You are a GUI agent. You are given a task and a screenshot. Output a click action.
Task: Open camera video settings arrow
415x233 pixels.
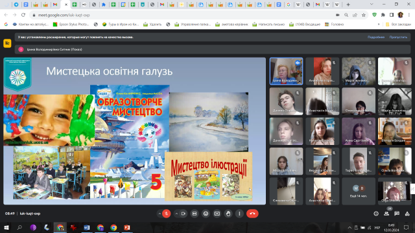click(176, 214)
